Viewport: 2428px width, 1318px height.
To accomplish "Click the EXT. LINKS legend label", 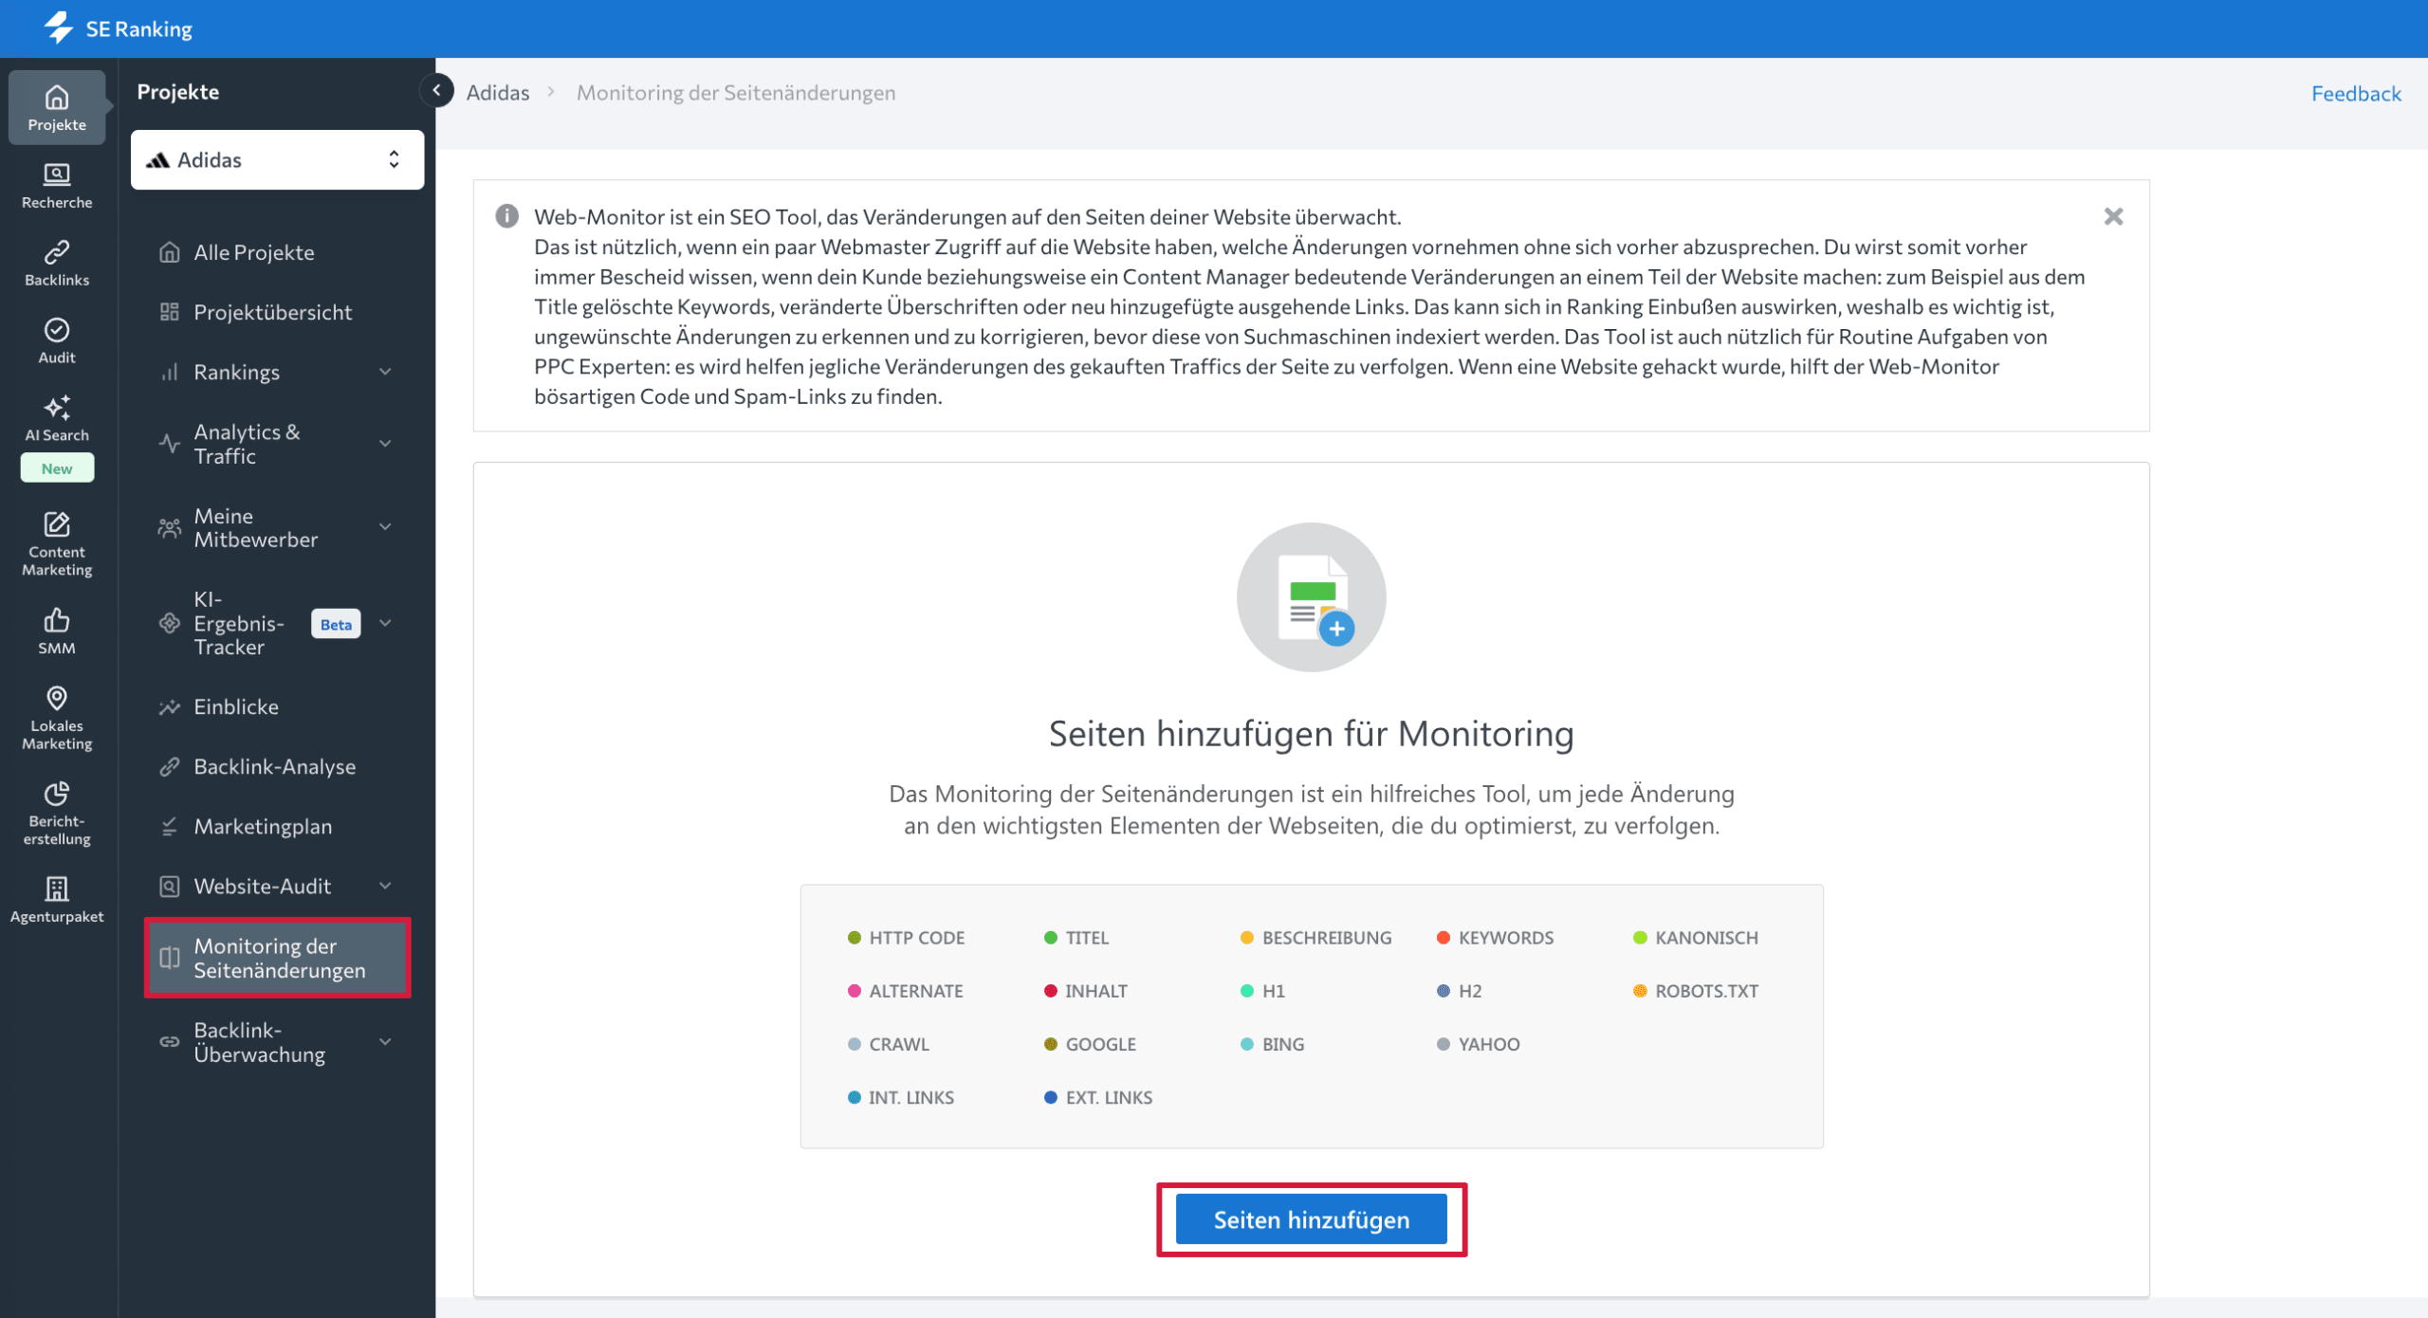I will [1109, 1097].
